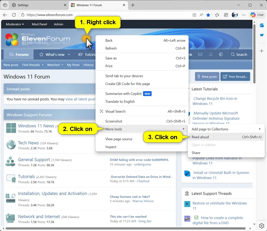Click the forum alerts bell icon
The image size is (267, 231).
click(x=211, y=54)
